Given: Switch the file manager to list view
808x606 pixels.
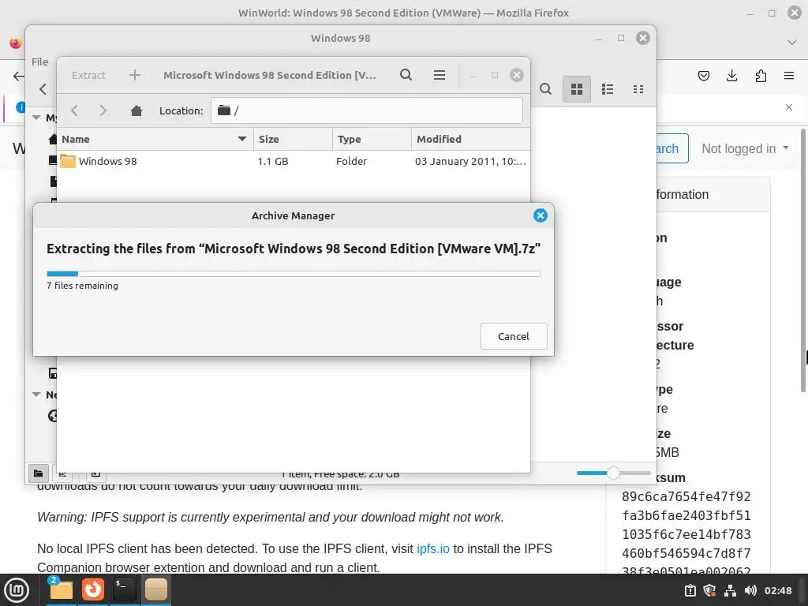Looking at the screenshot, I should (x=608, y=89).
